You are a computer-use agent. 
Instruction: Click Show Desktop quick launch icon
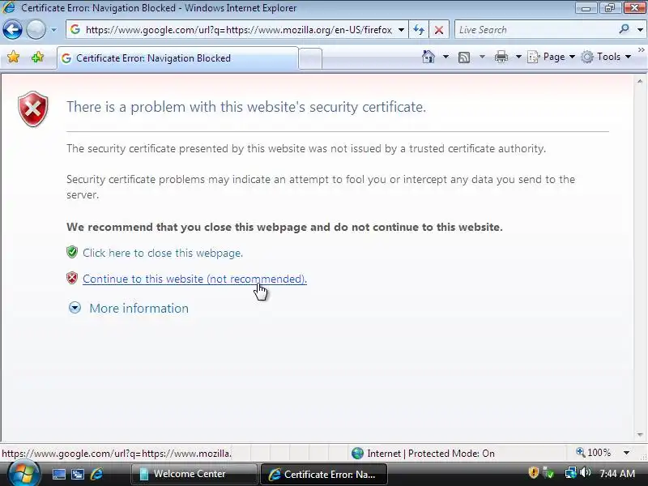58,474
